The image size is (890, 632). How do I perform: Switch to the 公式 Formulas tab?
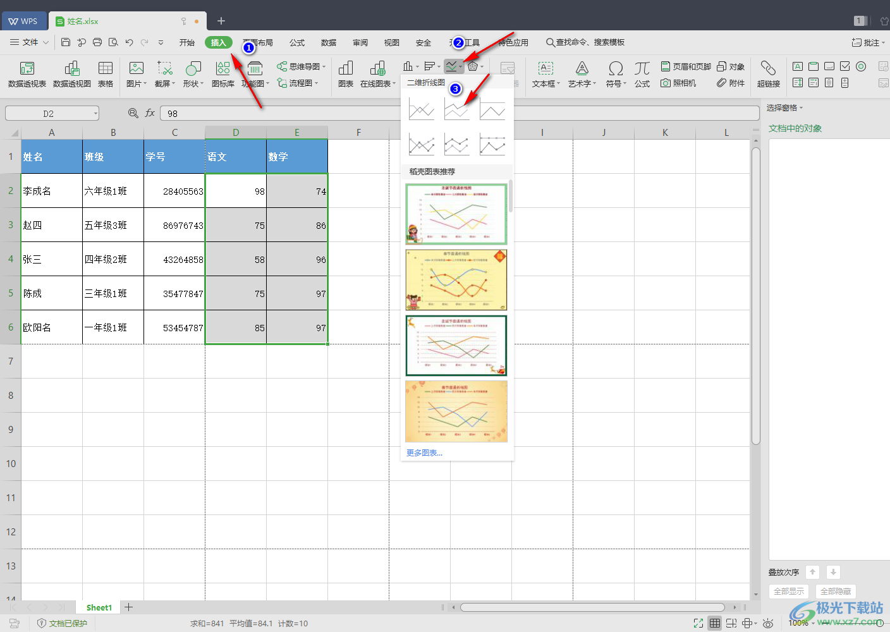[x=297, y=42]
